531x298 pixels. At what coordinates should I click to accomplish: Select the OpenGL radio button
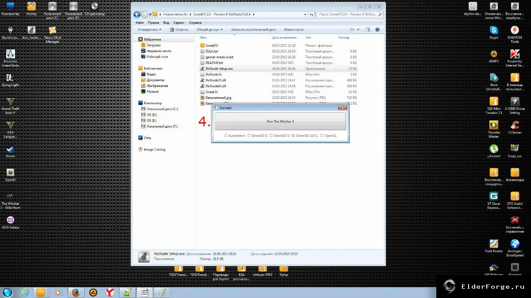[328, 136]
